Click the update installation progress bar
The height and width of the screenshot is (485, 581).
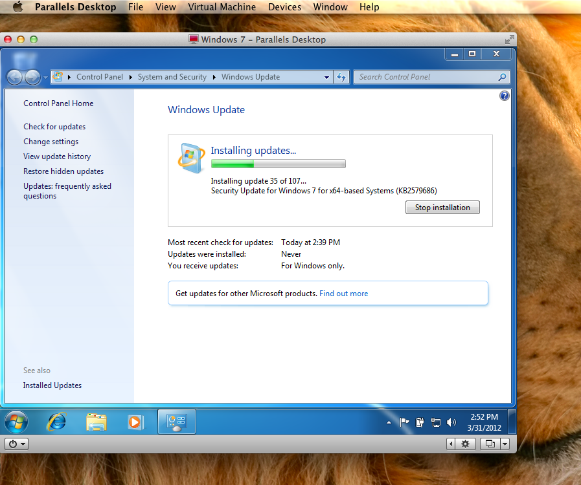[279, 164]
